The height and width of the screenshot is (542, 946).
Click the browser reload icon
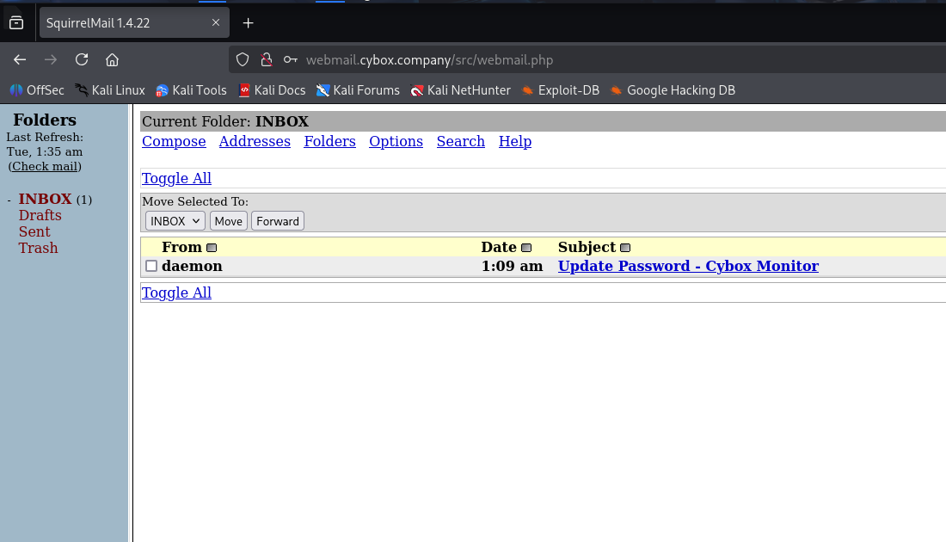pos(82,59)
